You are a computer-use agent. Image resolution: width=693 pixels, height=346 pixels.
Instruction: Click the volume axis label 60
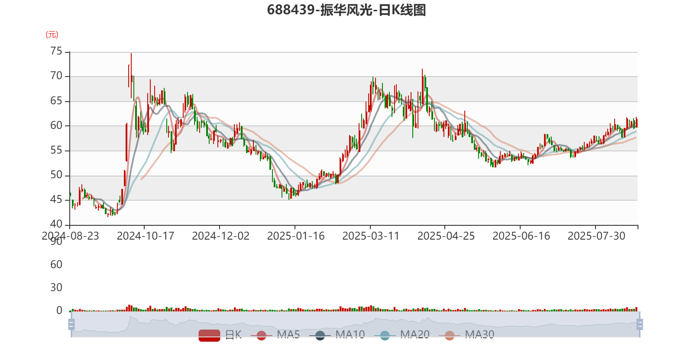click(x=56, y=265)
